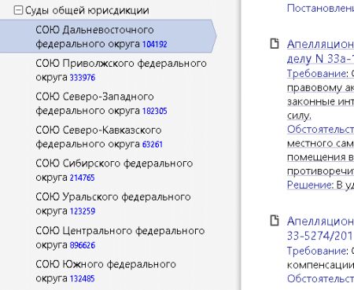The image size is (354, 290).
Task: Open the Апелляционное link for case 33-5274/201
Action: click(x=320, y=229)
